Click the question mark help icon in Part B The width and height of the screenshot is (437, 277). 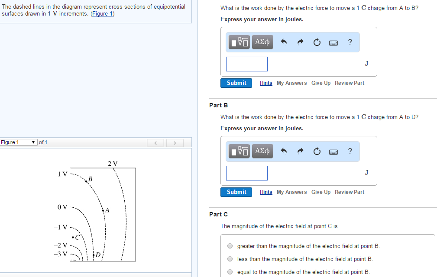pos(350,151)
